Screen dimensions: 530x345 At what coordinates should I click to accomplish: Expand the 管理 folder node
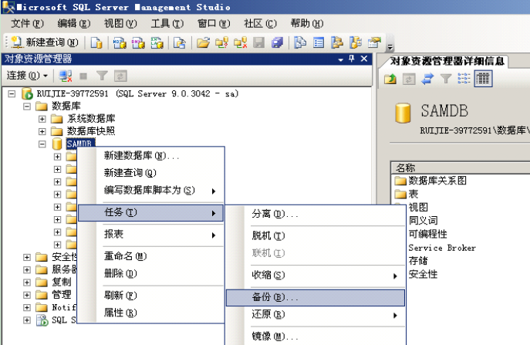[x=27, y=295]
